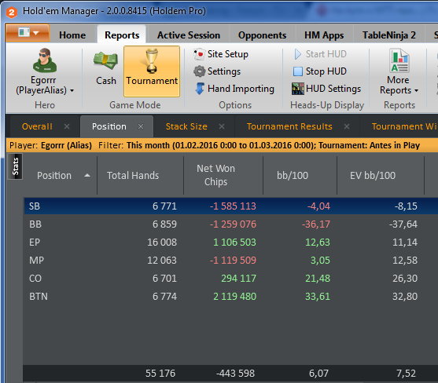The height and width of the screenshot is (383, 438).
Task: Open the orange application menu button
Action: click(x=28, y=33)
